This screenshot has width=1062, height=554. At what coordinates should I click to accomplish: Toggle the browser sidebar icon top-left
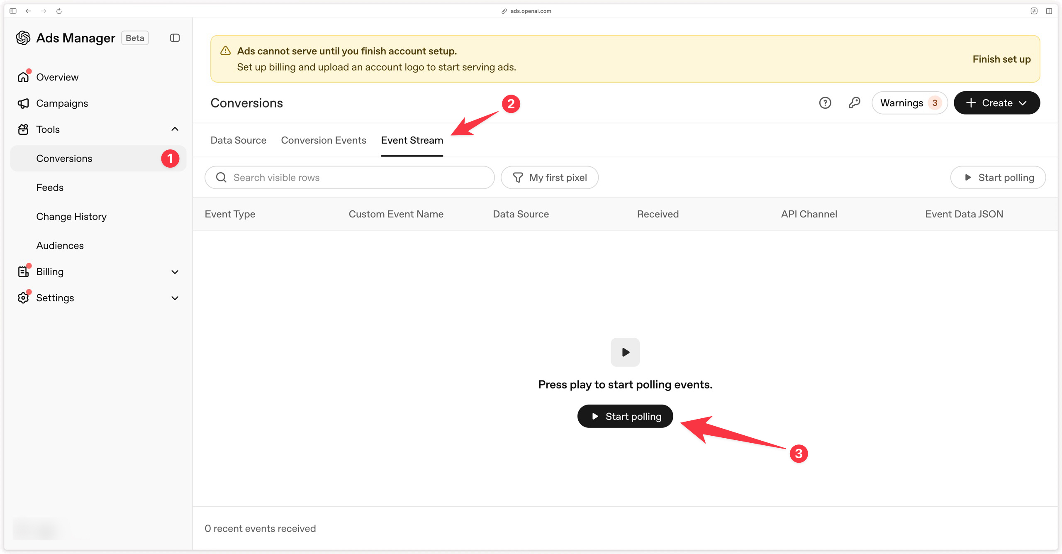(13, 11)
